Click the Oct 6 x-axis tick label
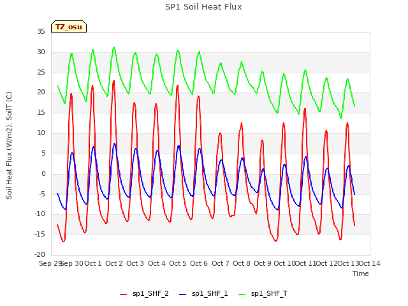Screen dimensions: 408x306 click(x=199, y=263)
